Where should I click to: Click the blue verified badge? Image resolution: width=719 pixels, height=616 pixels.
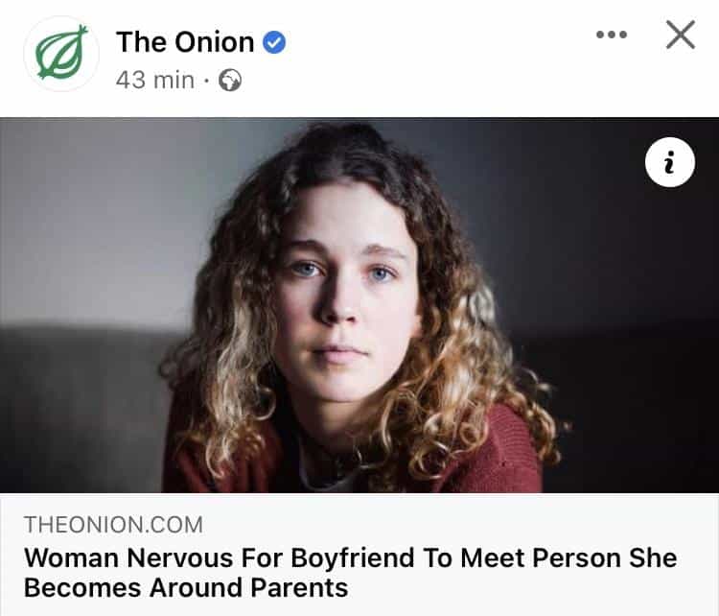click(275, 42)
